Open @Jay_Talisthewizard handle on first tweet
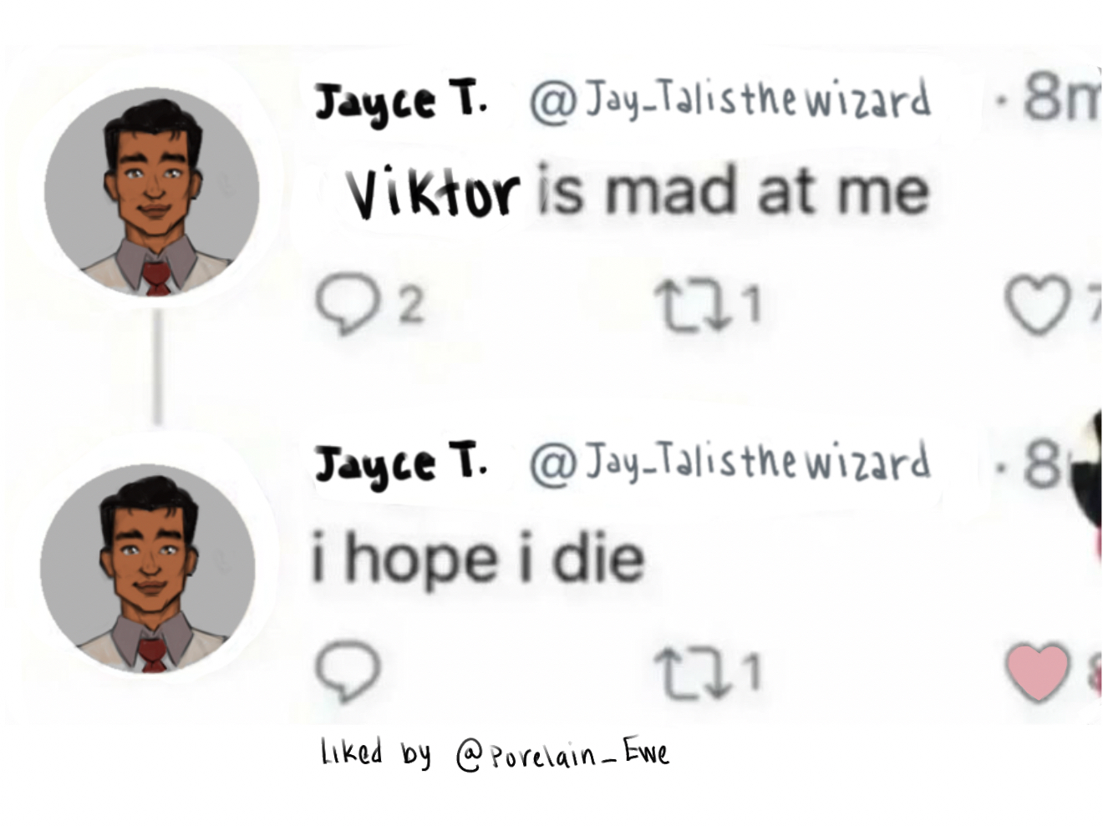This screenshot has width=1103, height=826. tap(729, 100)
